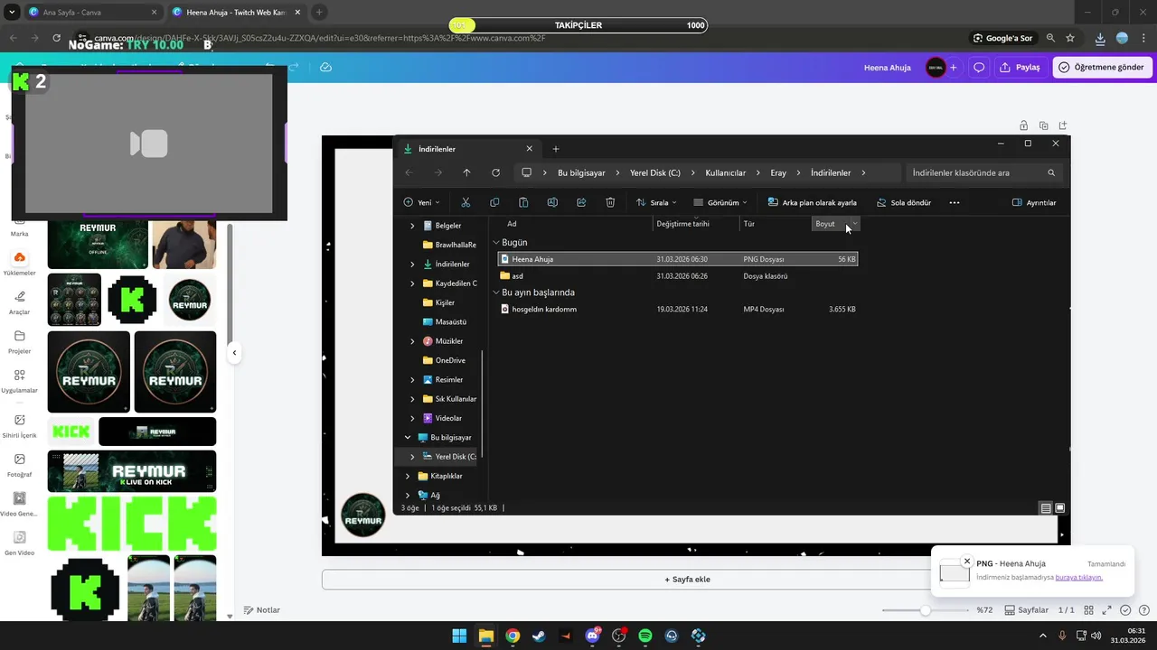The width and height of the screenshot is (1157, 650).
Task: Click the Canva add collaborator plus icon
Action: click(953, 68)
